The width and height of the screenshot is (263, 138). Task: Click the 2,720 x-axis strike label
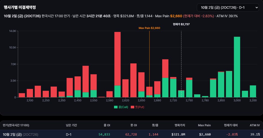tap(173, 100)
